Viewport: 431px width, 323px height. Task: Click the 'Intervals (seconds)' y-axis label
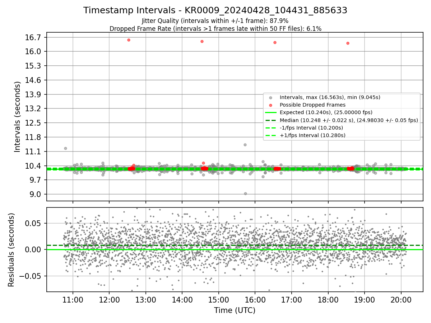[x=17, y=117]
